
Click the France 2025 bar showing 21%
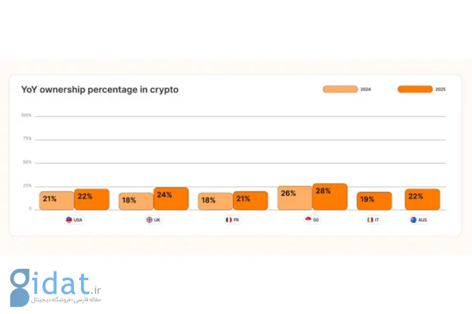(x=251, y=201)
